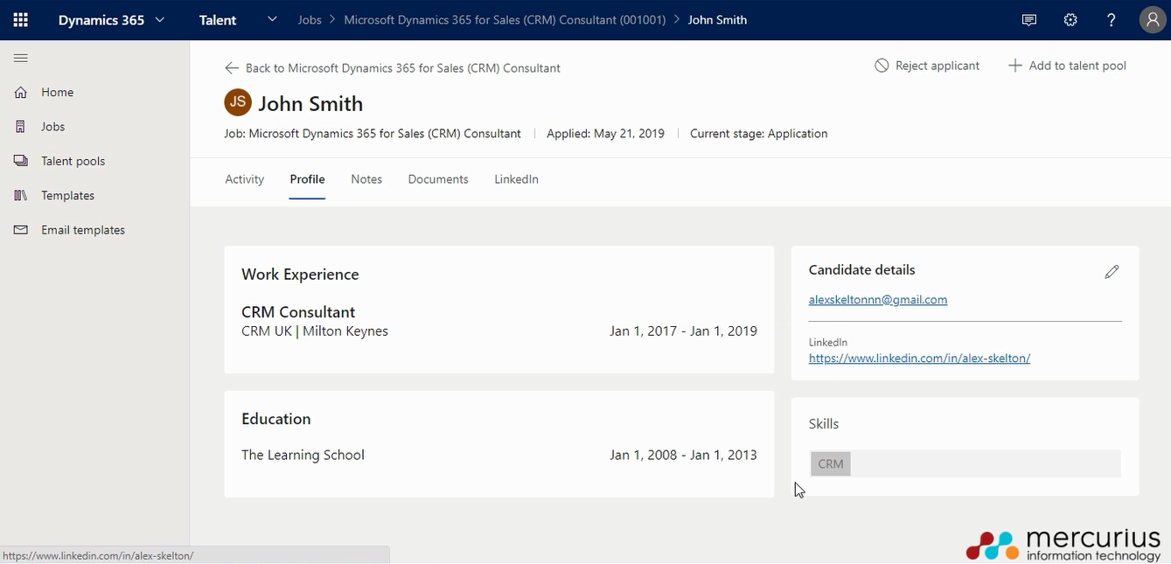The height and width of the screenshot is (564, 1171).
Task: Open the Settings gear icon
Action: tap(1070, 20)
